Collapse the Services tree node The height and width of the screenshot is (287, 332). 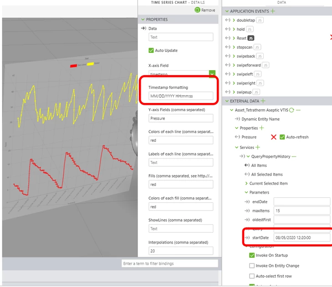tap(237, 147)
